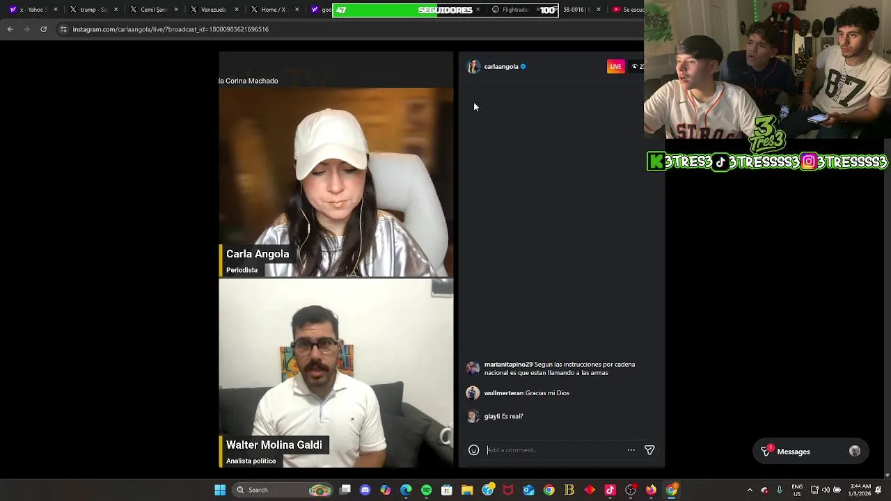
Task: Switch ENG US input language
Action: (797, 490)
